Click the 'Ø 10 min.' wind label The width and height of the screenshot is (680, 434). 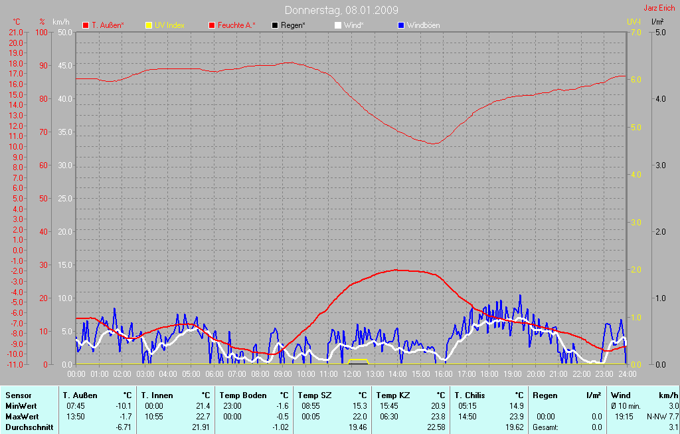[x=626, y=406]
